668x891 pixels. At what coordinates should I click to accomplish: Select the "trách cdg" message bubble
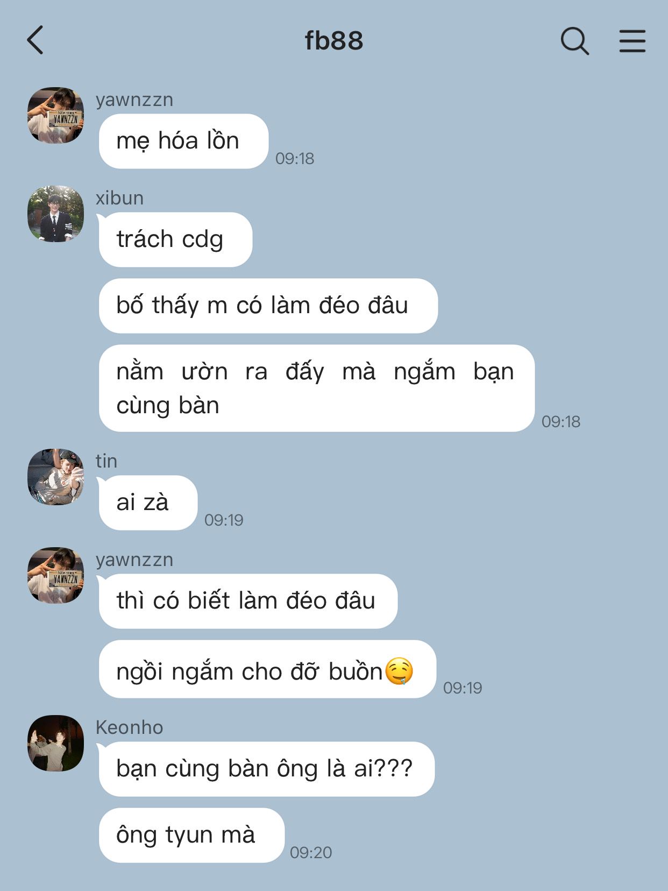[175, 239]
